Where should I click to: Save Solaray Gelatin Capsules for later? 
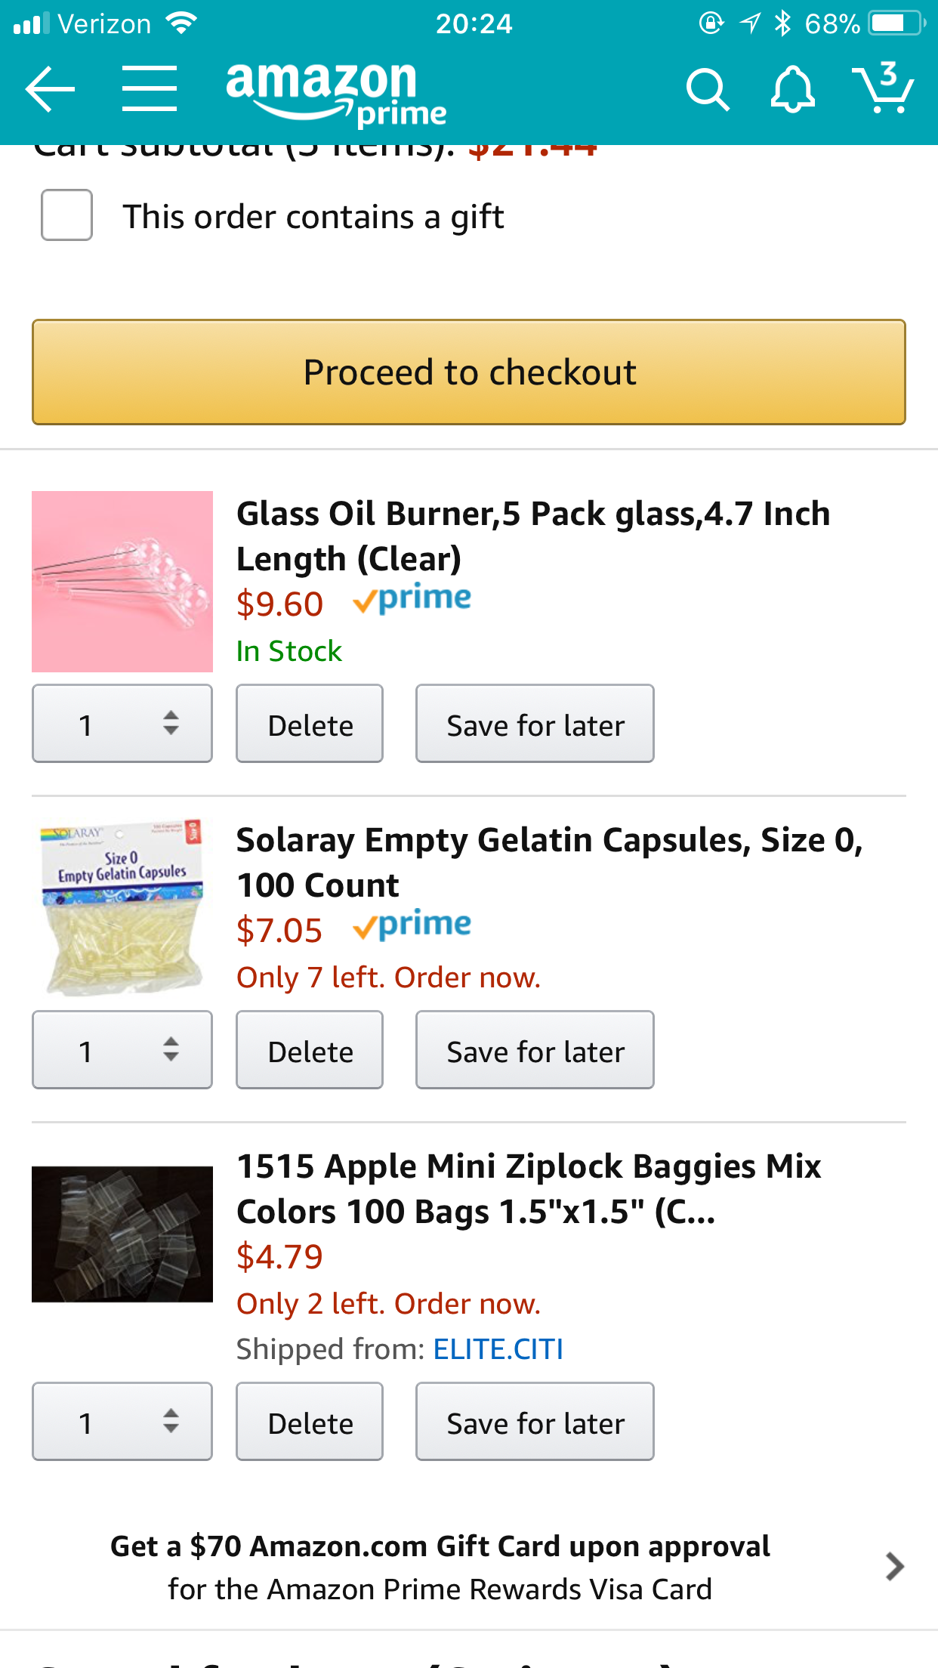[x=535, y=1050]
